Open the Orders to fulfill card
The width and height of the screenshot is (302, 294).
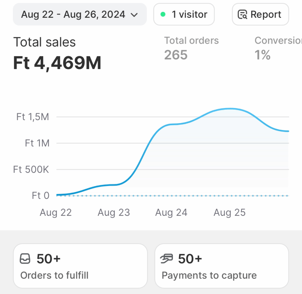click(x=80, y=266)
